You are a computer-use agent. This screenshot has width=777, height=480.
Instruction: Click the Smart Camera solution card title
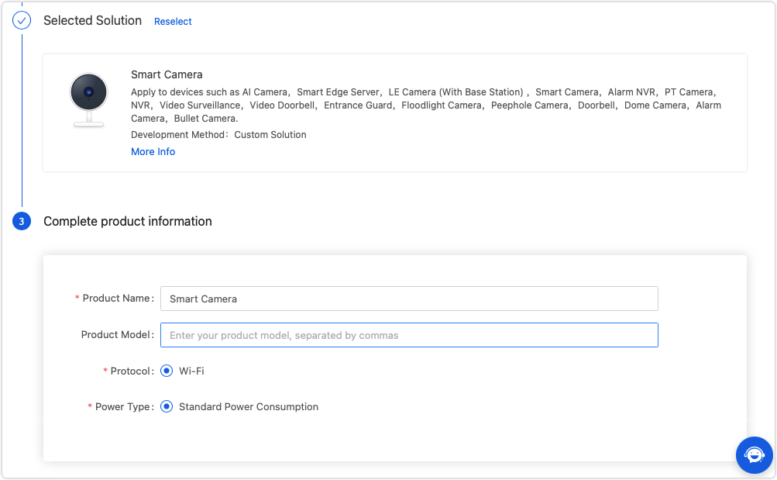(x=167, y=75)
